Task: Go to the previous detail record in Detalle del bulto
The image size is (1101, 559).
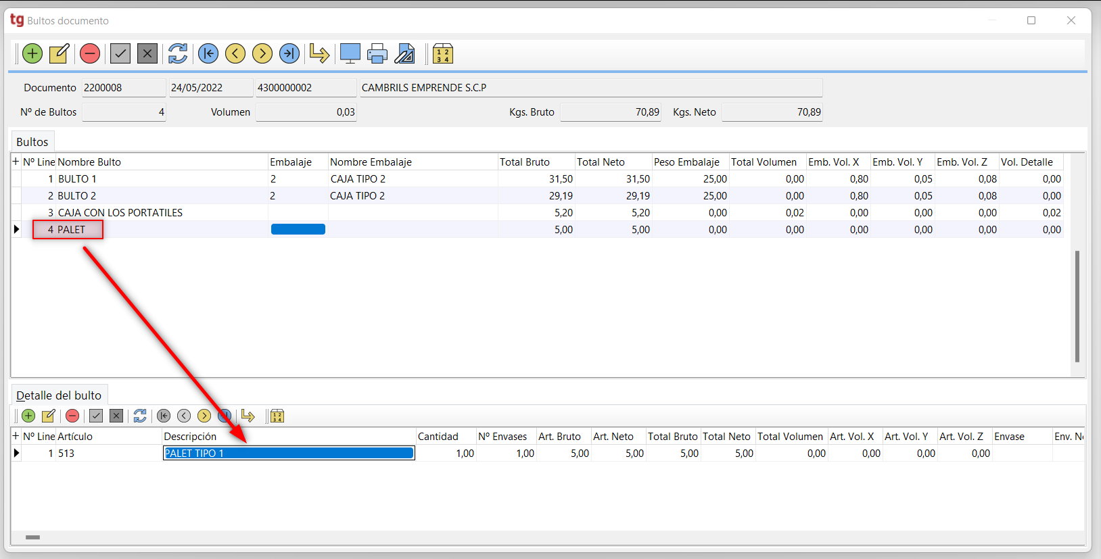Action: pyautogui.click(x=184, y=416)
